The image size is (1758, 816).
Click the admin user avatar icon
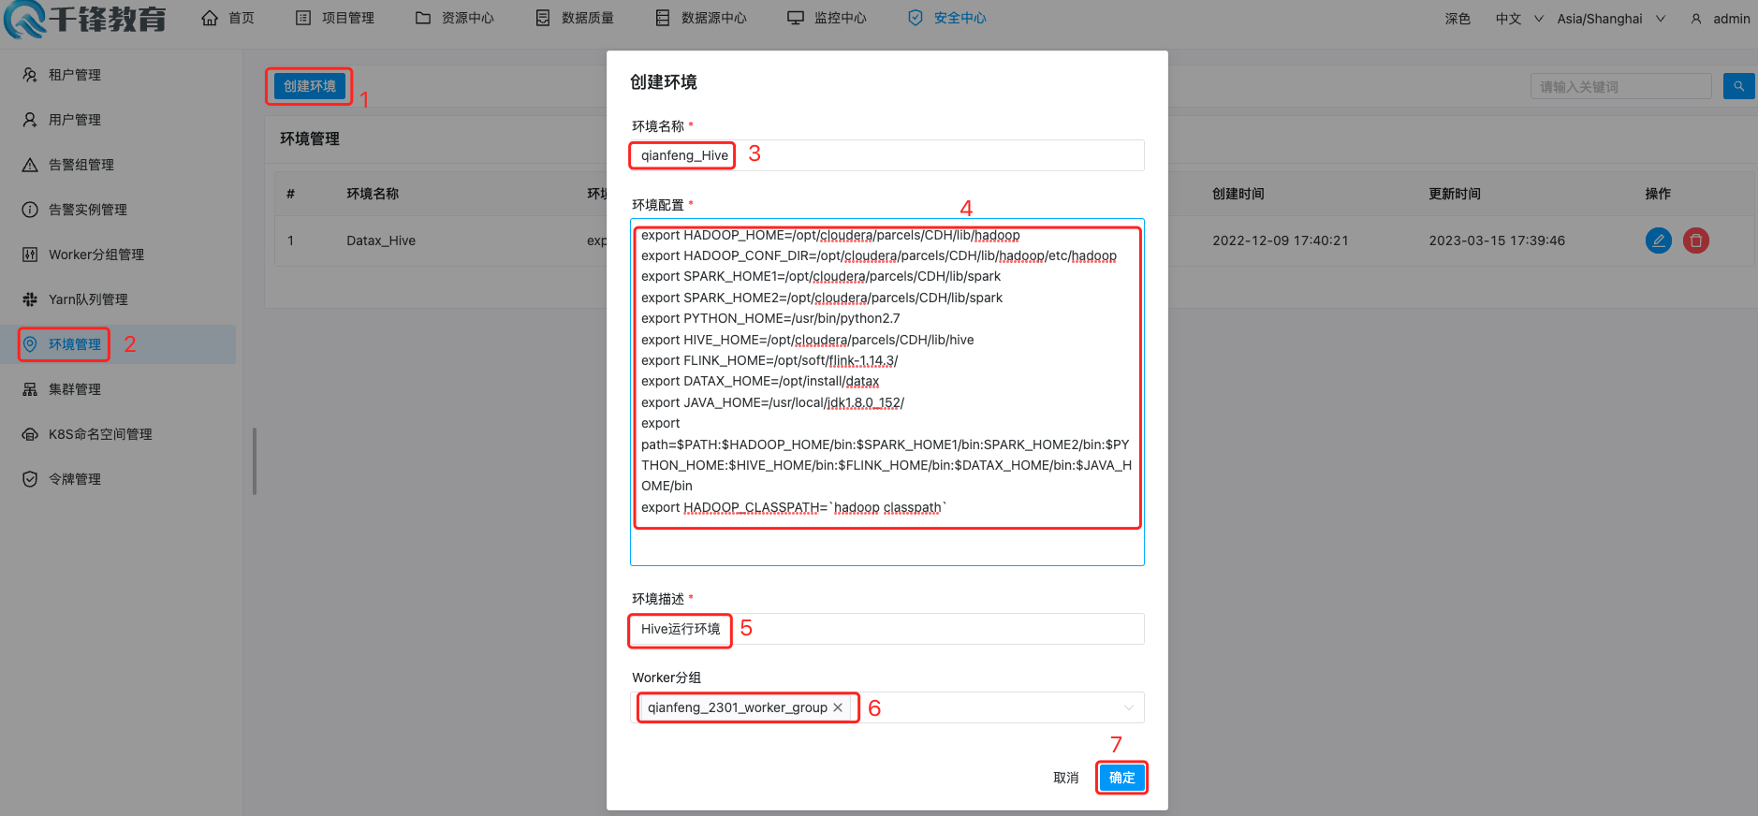[1696, 19]
